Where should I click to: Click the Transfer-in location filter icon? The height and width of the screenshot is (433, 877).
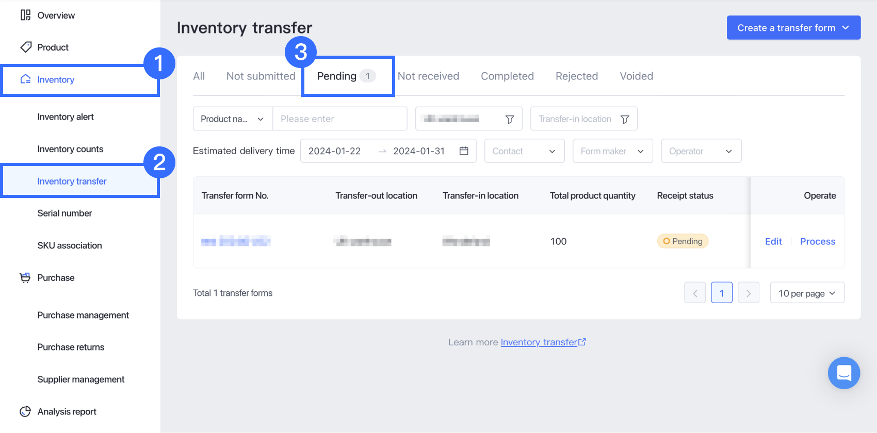(625, 119)
